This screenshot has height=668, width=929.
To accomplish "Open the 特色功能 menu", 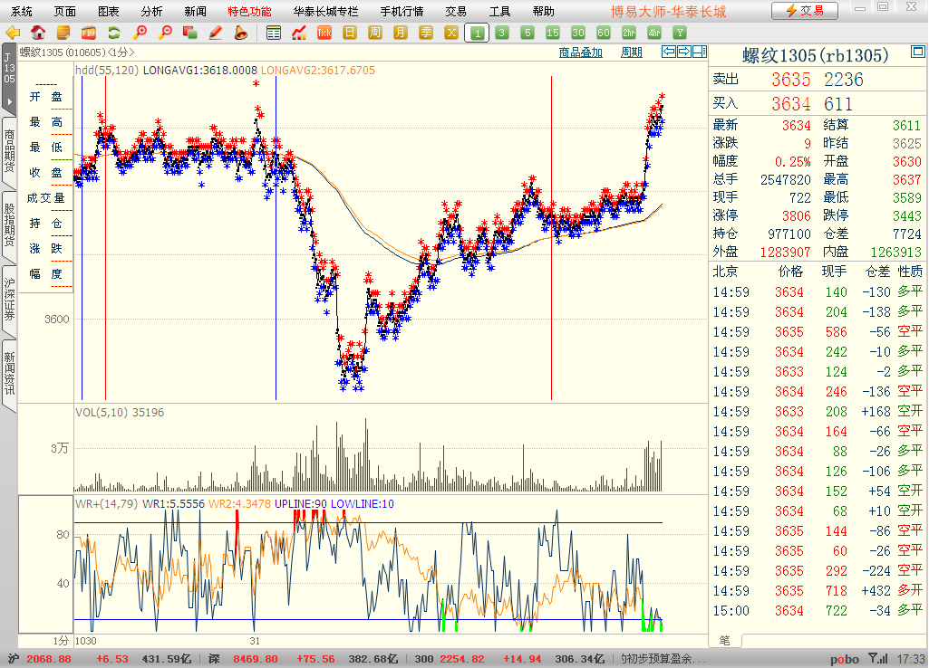I will (x=249, y=11).
